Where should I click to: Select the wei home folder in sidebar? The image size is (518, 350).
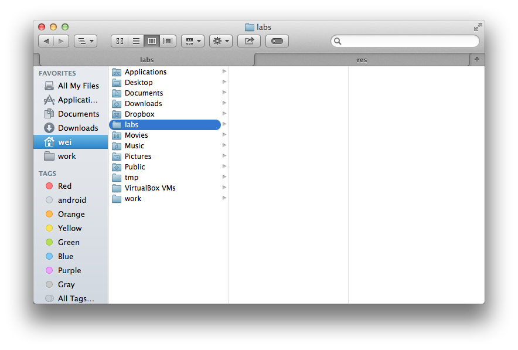tap(71, 142)
